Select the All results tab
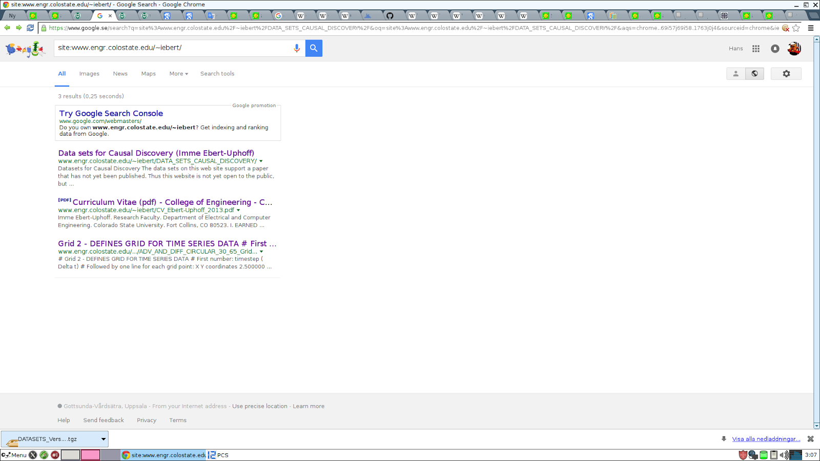 62,74
